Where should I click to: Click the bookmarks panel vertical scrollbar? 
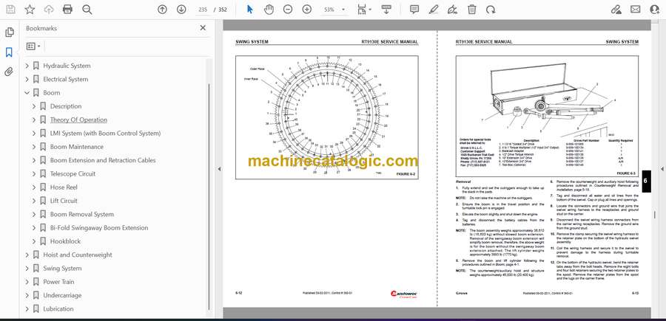click(x=209, y=197)
